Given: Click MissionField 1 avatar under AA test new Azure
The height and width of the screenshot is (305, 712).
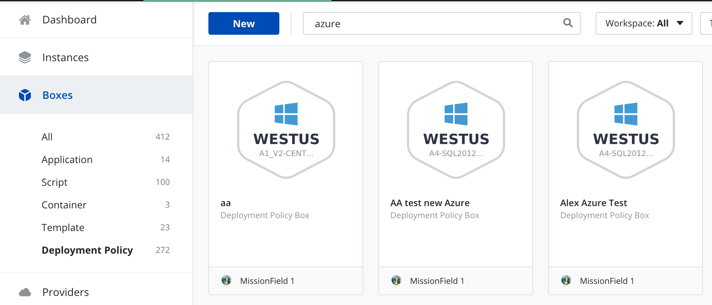Looking at the screenshot, I should click(396, 280).
